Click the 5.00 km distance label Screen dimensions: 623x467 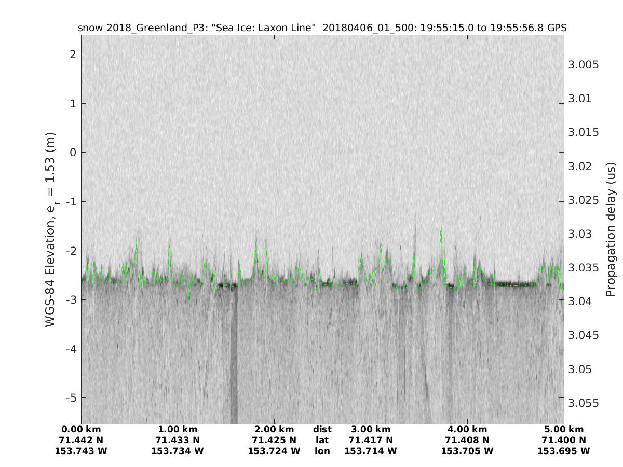(x=564, y=429)
